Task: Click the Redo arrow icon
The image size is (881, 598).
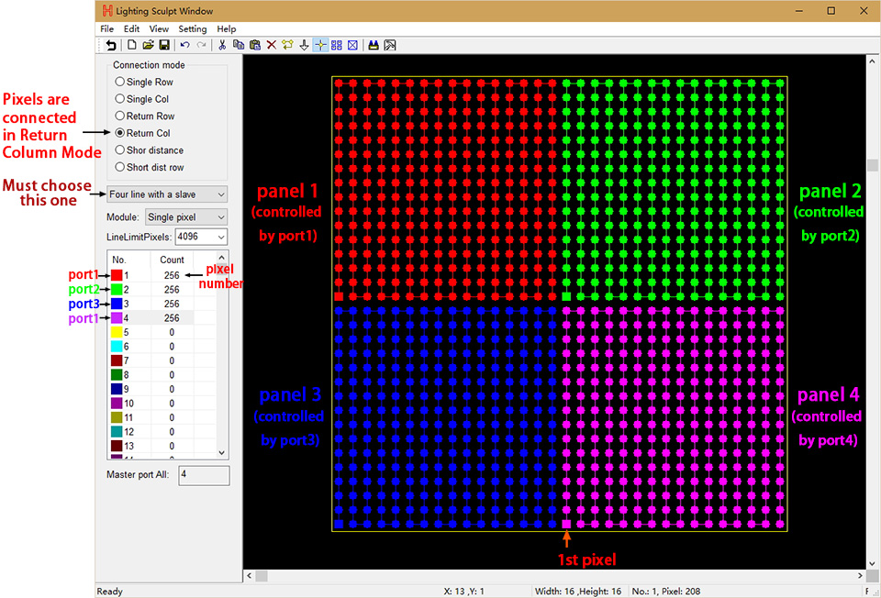Action: (201, 45)
